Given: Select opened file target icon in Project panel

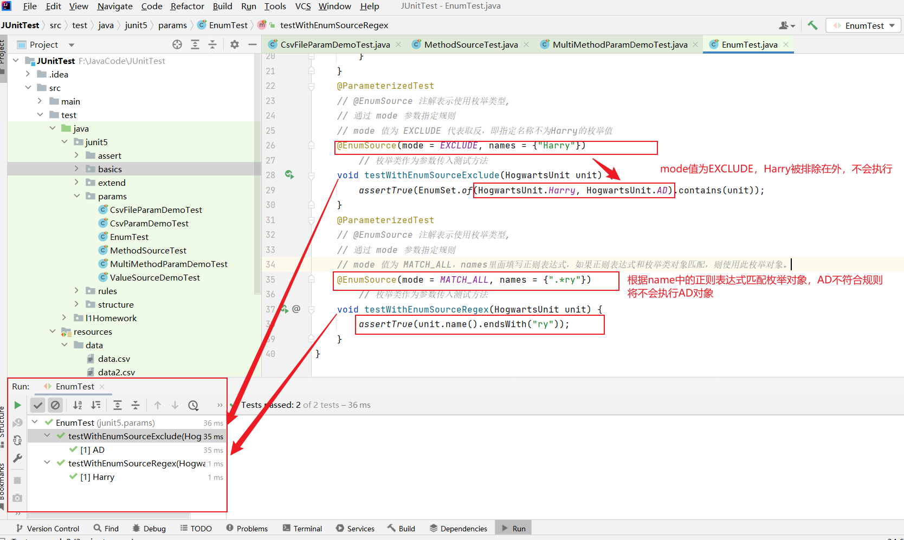Looking at the screenshot, I should pyautogui.click(x=177, y=45).
